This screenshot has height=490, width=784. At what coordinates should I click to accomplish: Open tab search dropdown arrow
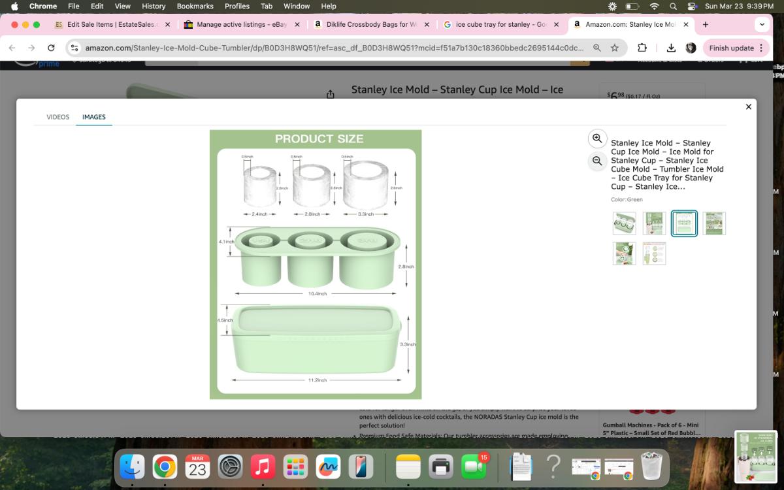click(762, 24)
